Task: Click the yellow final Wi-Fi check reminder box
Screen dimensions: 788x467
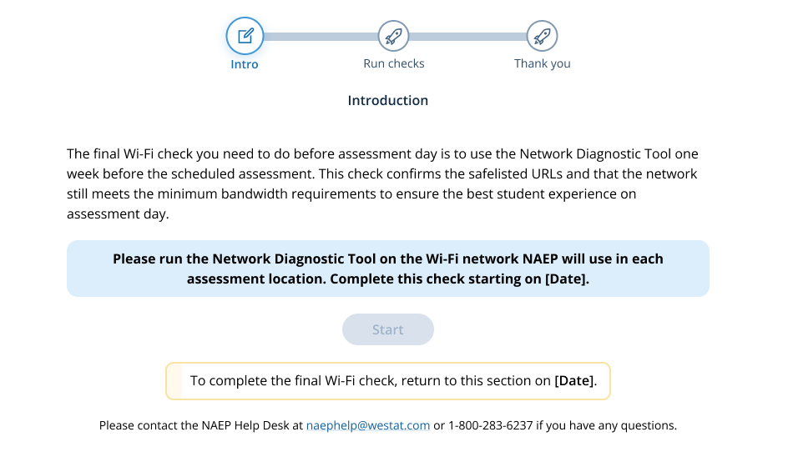Action: click(x=388, y=380)
